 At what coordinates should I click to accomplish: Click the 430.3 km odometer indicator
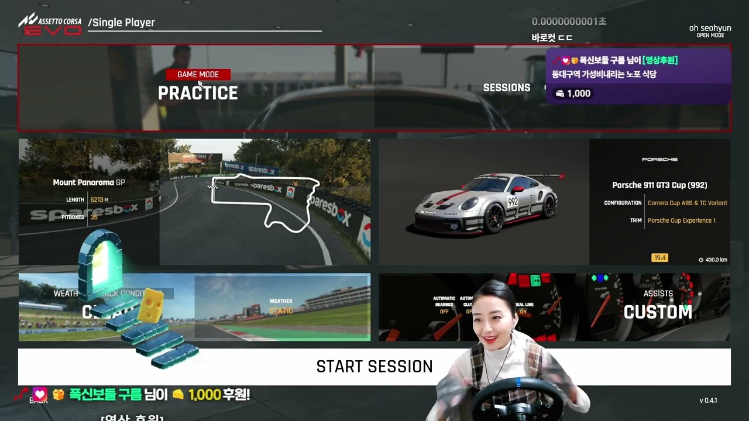point(713,260)
